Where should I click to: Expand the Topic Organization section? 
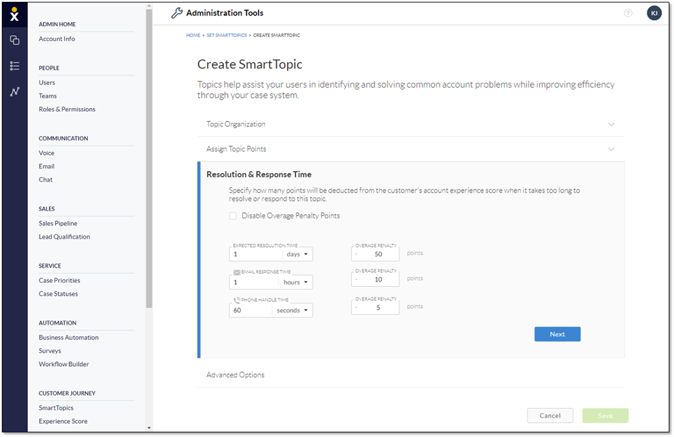click(411, 124)
